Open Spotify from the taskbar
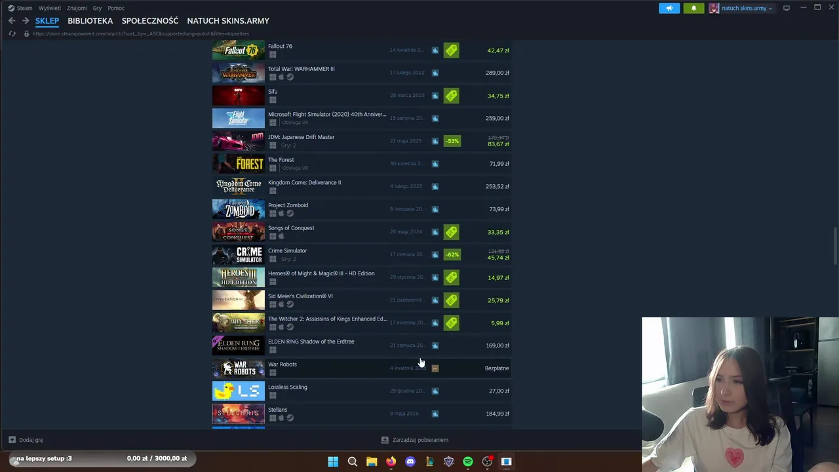 (468, 462)
